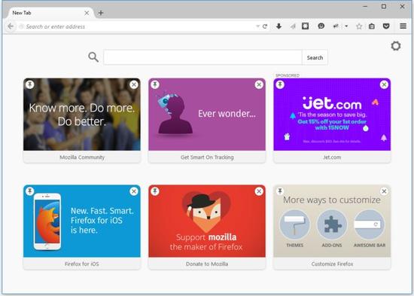Screen dimensions: 414x296
Task: Click the Firefox for iOS tile title
Action: [x=82, y=264]
